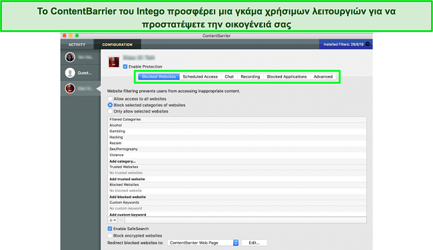Open the Advanced tab
433x250 pixels.
pyautogui.click(x=323, y=76)
